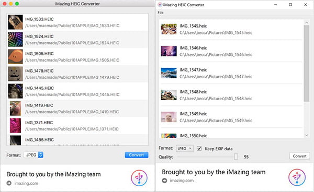Select the IMG_1485.HEIC thumbnail
This screenshot has width=314, height=192.
pos(15,140)
